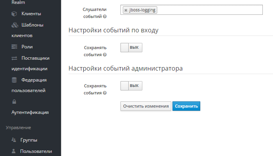Enable saving administrator events toggle
The width and height of the screenshot is (273, 156).
coord(131,86)
